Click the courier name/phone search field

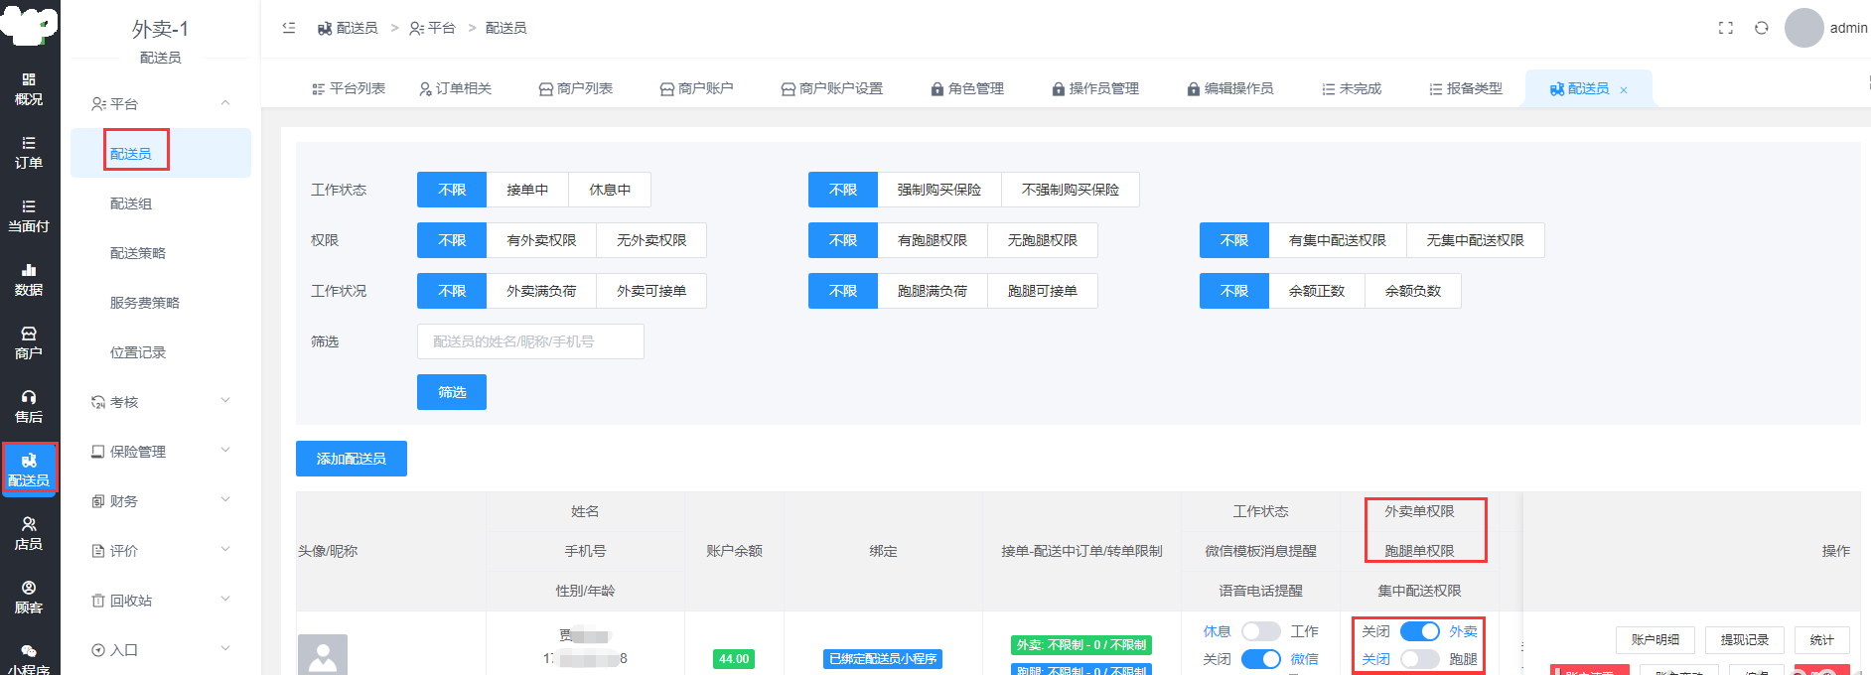click(530, 341)
